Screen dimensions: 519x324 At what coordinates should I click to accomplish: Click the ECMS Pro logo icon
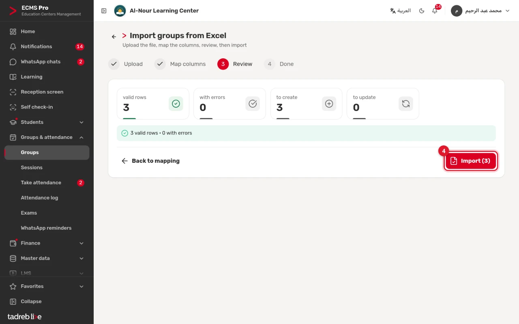tap(13, 11)
